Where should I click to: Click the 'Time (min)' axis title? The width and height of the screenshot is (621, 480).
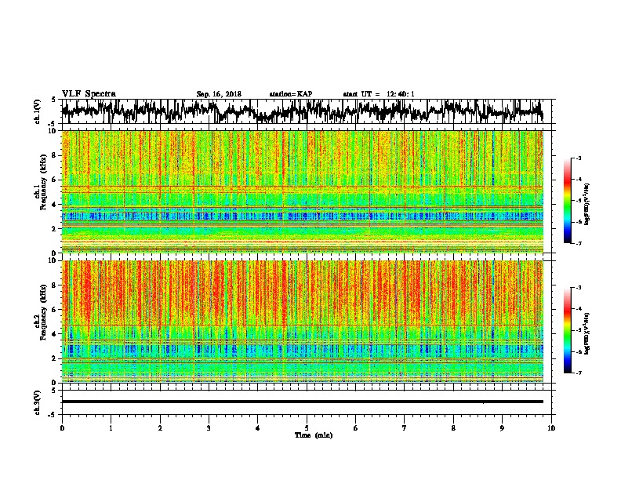coord(314,435)
